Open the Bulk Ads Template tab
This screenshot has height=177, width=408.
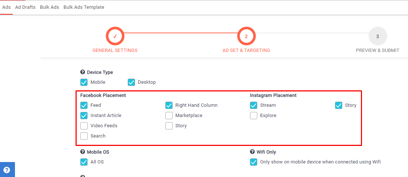point(84,7)
